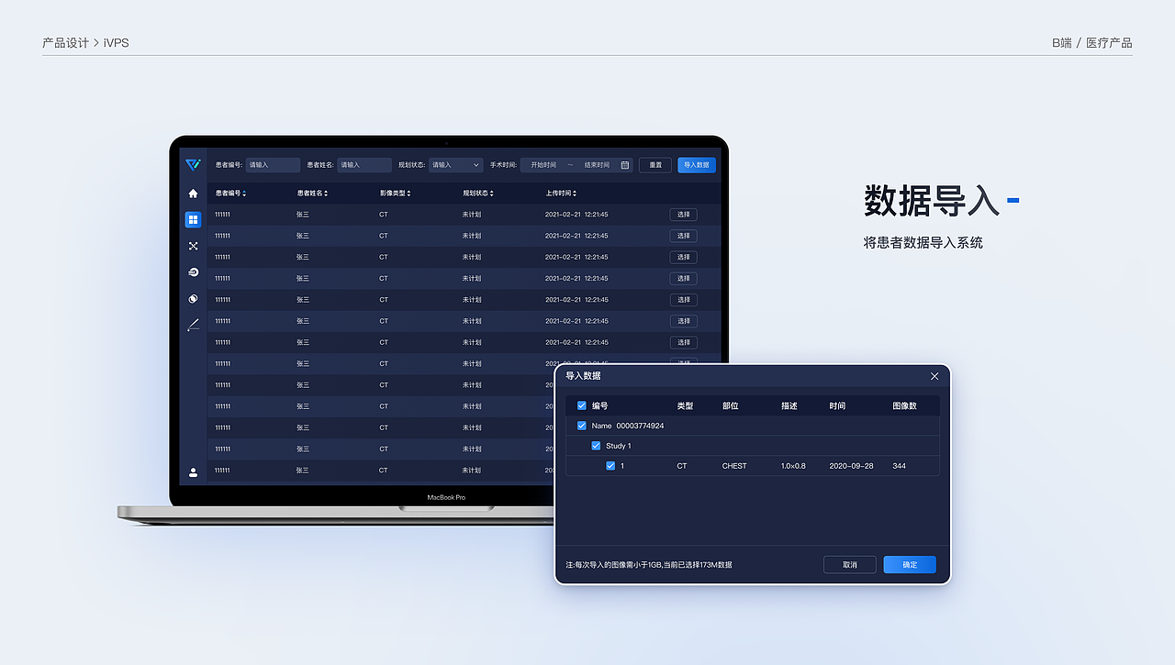Image resolution: width=1175 pixels, height=665 pixels.
Task: Expand the 规划状态 dropdown
Action: tap(456, 165)
